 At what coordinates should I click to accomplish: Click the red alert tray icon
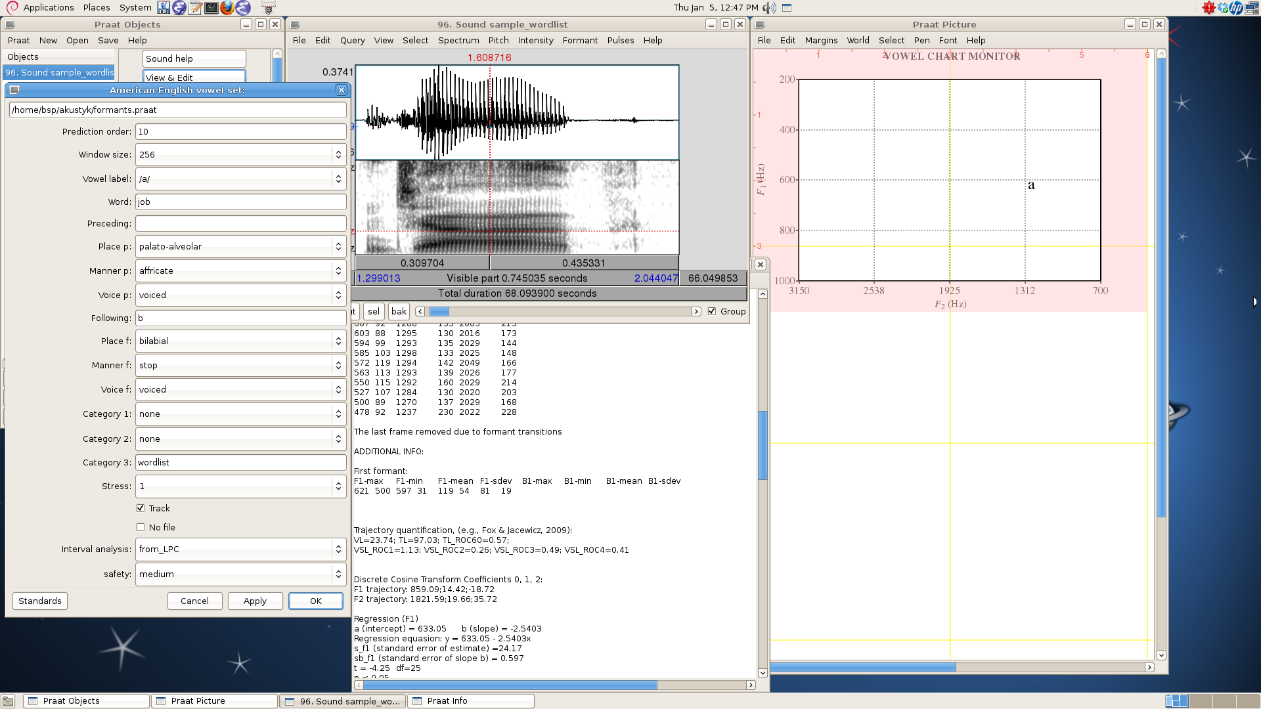[x=1208, y=7]
